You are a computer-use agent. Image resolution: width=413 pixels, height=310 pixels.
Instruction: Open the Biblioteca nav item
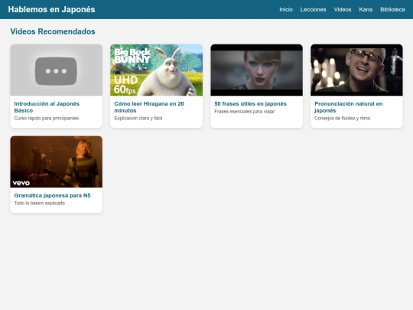pos(392,9)
